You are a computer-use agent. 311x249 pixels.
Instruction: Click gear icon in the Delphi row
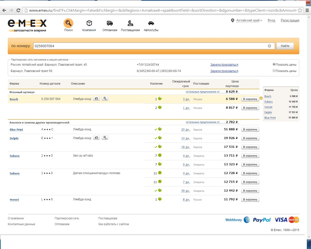point(105,138)
